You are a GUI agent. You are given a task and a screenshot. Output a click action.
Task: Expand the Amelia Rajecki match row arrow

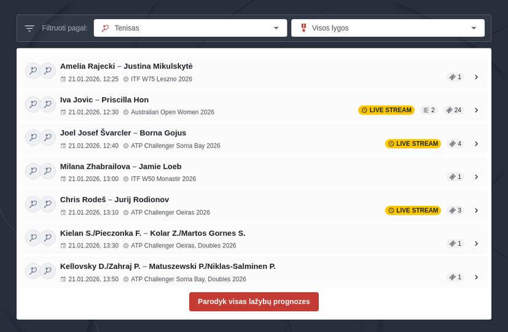476,77
